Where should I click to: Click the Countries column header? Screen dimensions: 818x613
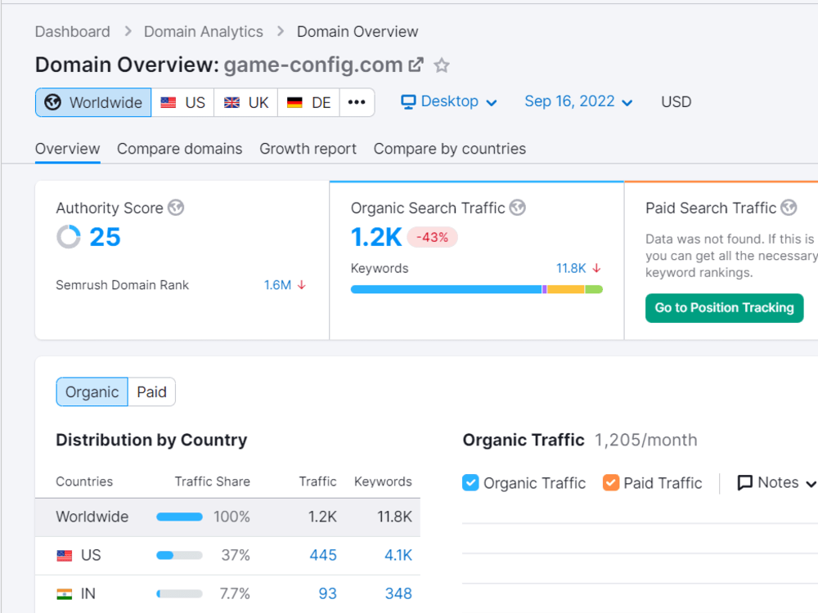(84, 481)
